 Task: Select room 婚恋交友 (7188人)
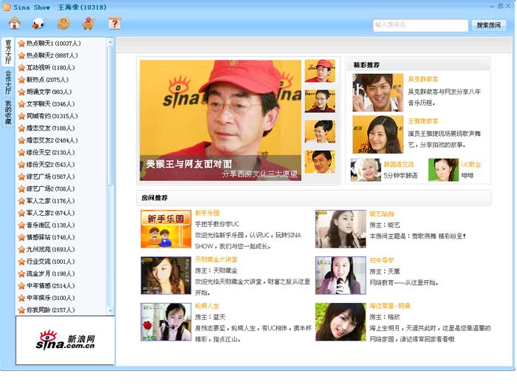(x=50, y=128)
